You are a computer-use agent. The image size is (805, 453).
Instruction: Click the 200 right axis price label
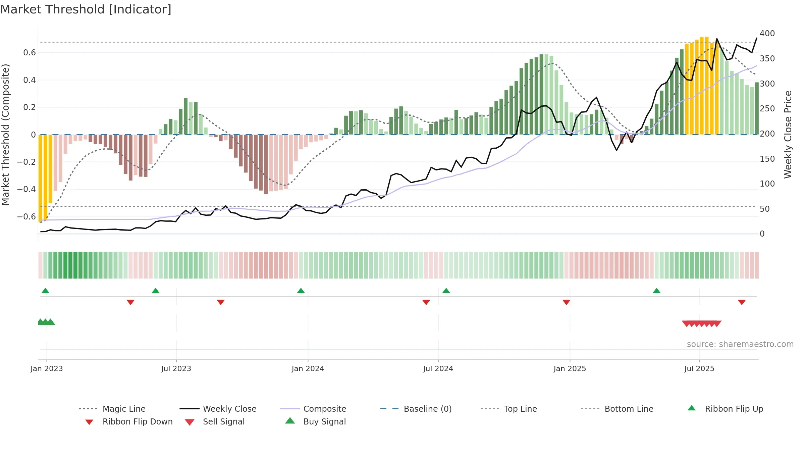[x=767, y=134]
